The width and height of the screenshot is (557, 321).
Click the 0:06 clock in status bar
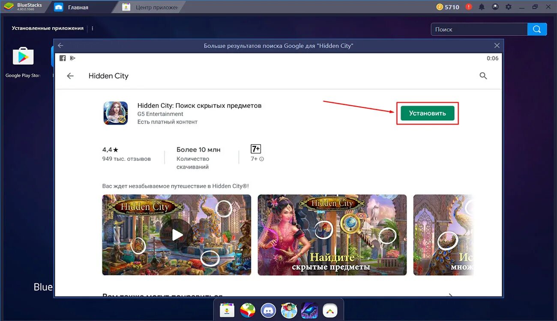[x=493, y=58]
